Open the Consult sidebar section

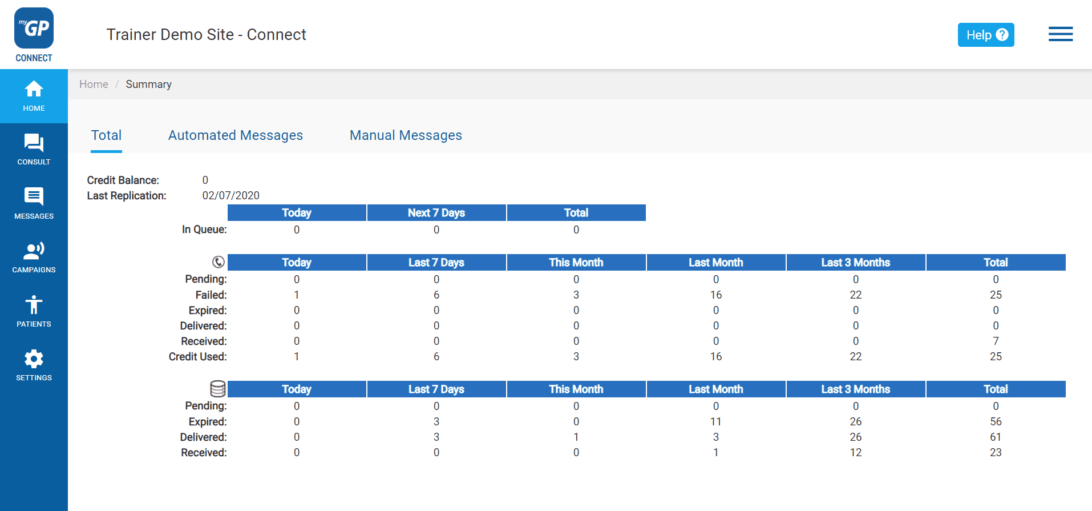click(x=34, y=150)
